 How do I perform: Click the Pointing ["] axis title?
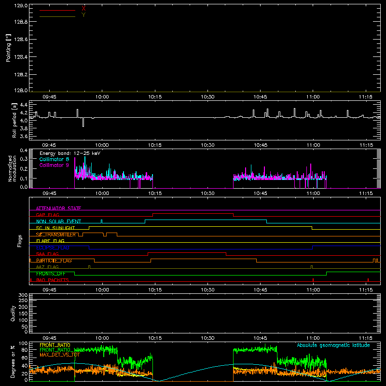(x=9, y=48)
